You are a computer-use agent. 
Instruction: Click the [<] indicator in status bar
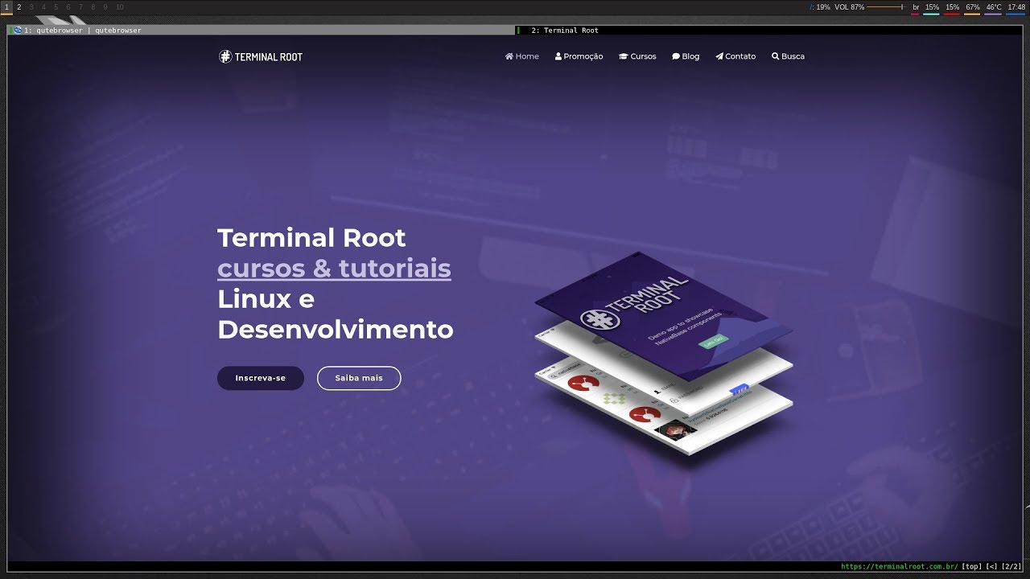[991, 567]
